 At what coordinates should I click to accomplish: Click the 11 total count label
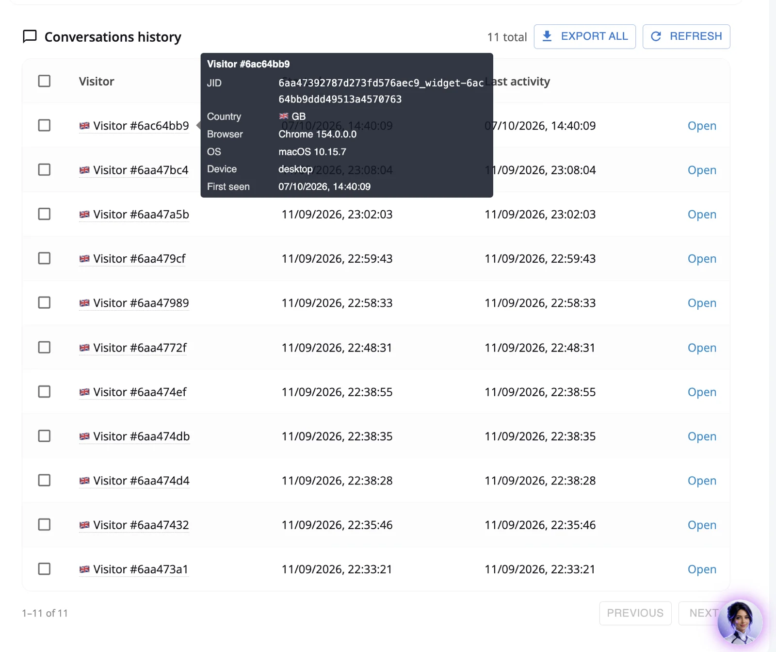(x=507, y=37)
